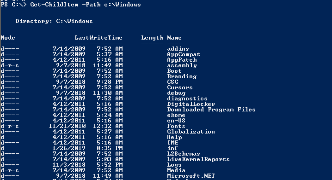
Task: Select the 'Directory: C:\Windows' line
Action: (x=54, y=21)
